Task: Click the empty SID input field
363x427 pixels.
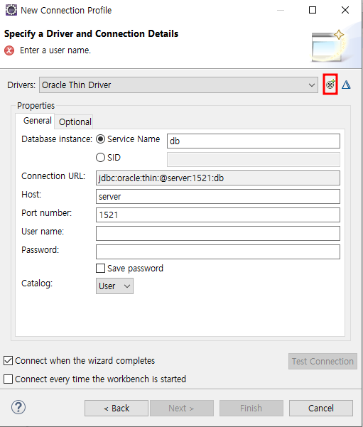Action: [x=254, y=159]
